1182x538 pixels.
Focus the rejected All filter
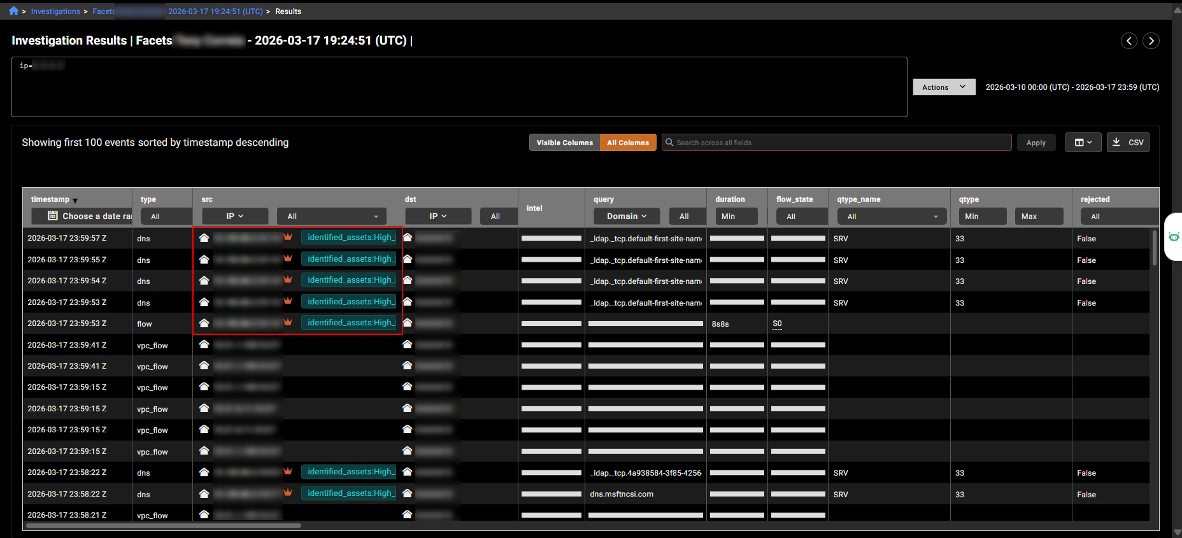tap(1120, 216)
